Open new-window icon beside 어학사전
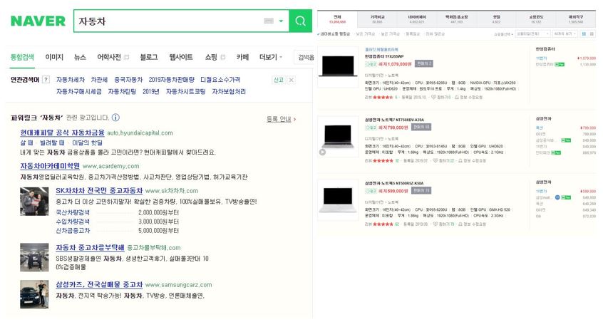 coord(127,57)
